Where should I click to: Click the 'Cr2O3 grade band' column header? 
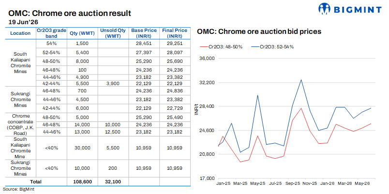[x=51, y=33]
